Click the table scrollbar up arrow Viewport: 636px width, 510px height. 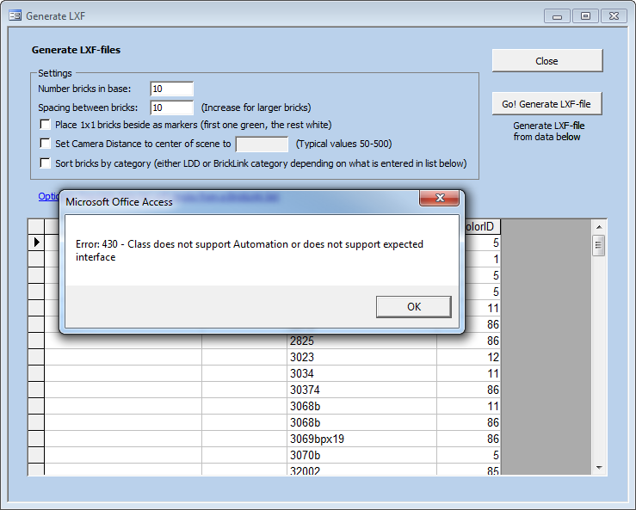599,227
